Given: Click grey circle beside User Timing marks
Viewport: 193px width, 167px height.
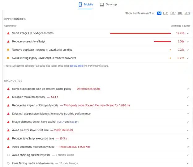Looking at the screenshot, I should (8, 163).
